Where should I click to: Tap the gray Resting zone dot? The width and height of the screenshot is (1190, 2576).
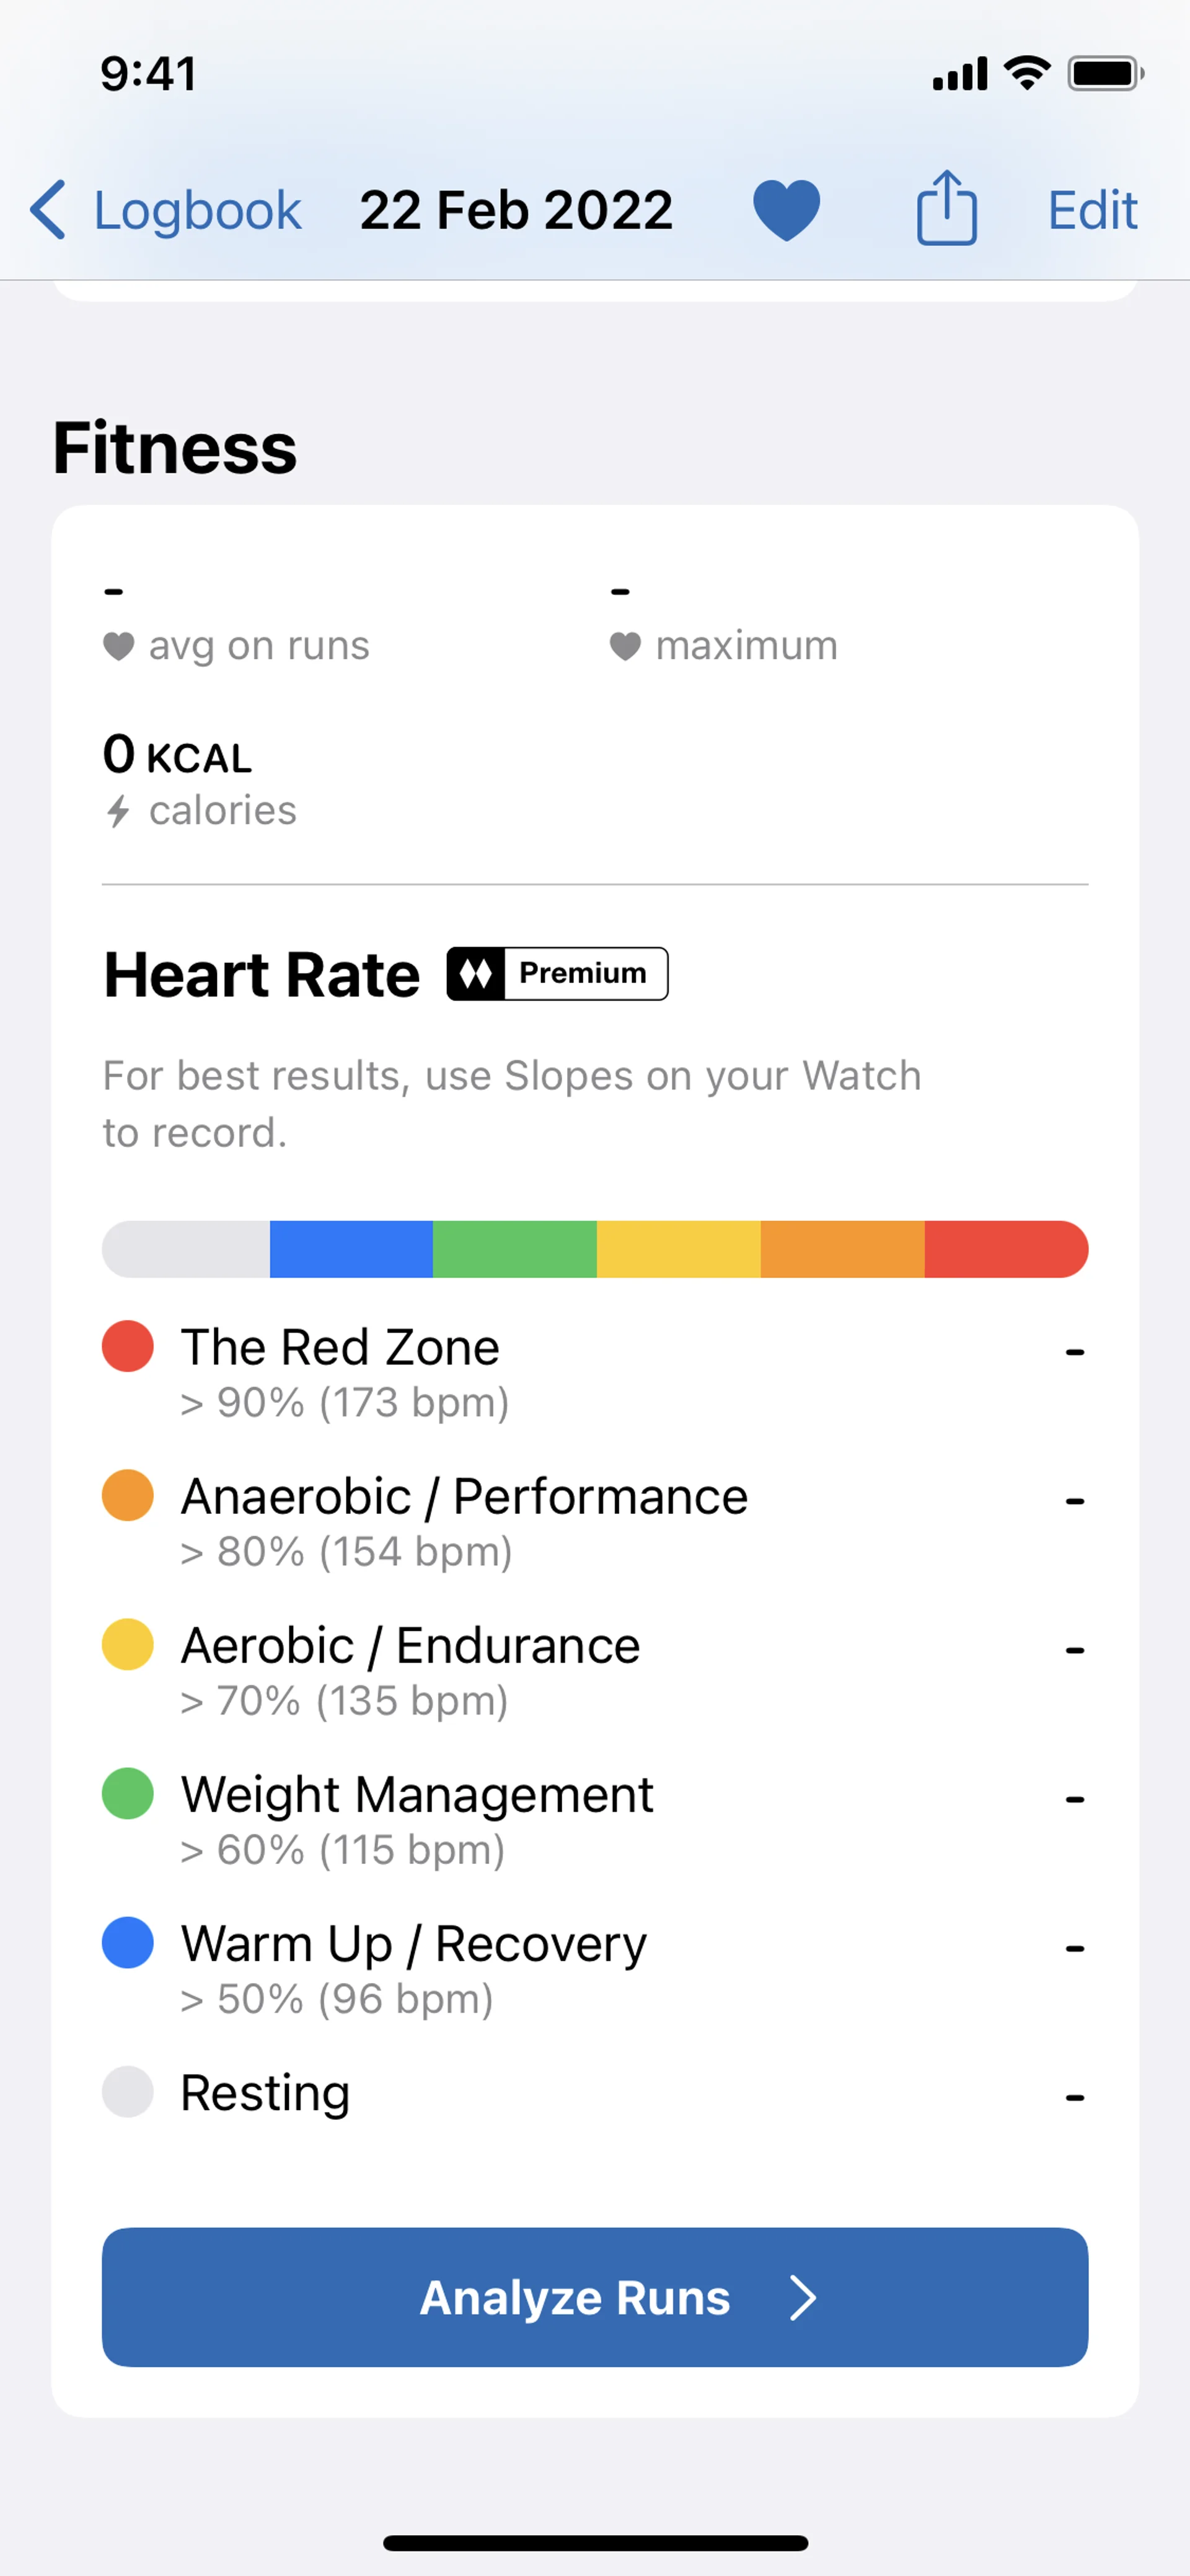pos(128,2091)
